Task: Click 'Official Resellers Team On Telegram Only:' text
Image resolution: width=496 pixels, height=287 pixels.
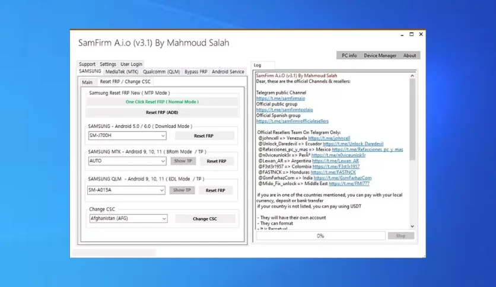Action: [x=299, y=133]
